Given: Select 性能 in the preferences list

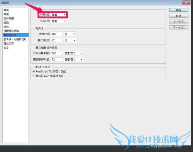Looking at the screenshot, I should point(15,23).
